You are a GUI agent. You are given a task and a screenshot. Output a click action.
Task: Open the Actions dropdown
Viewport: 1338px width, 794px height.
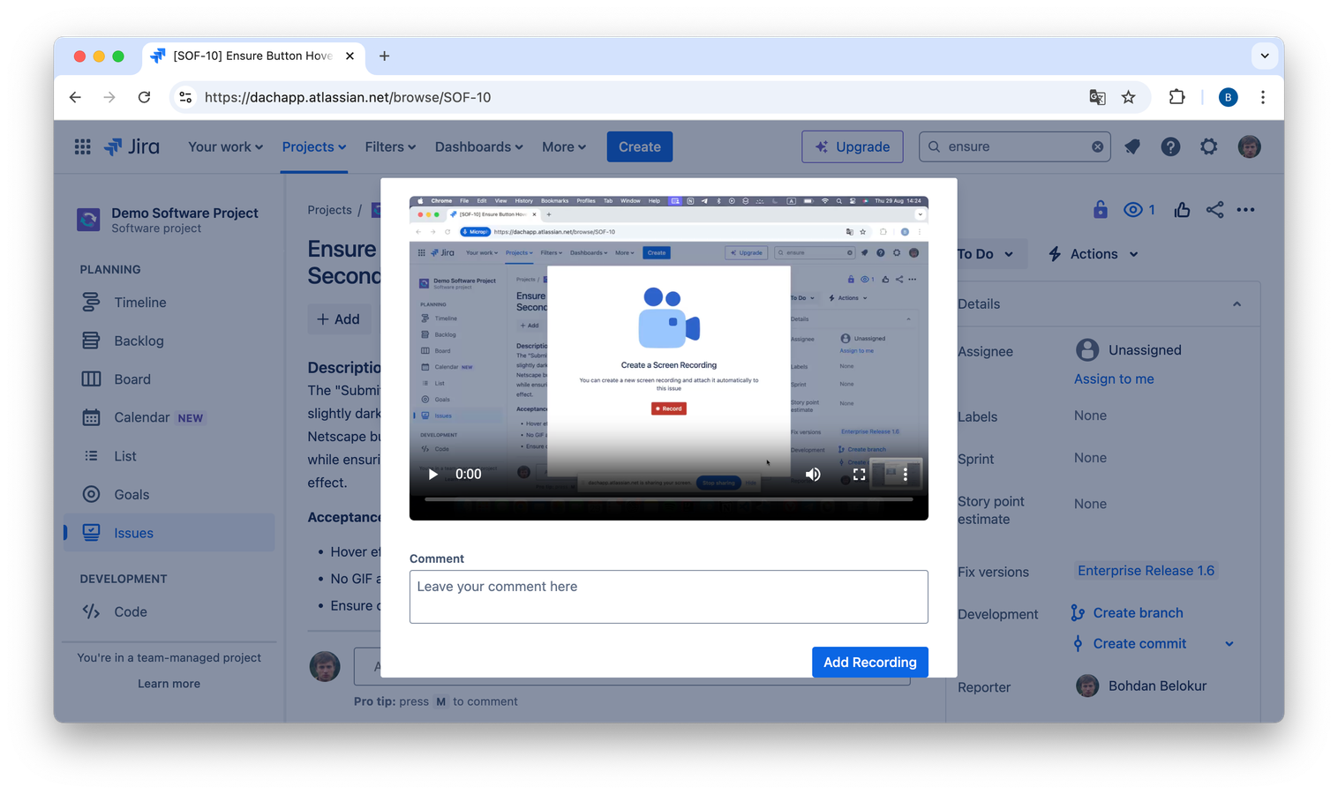pos(1093,254)
